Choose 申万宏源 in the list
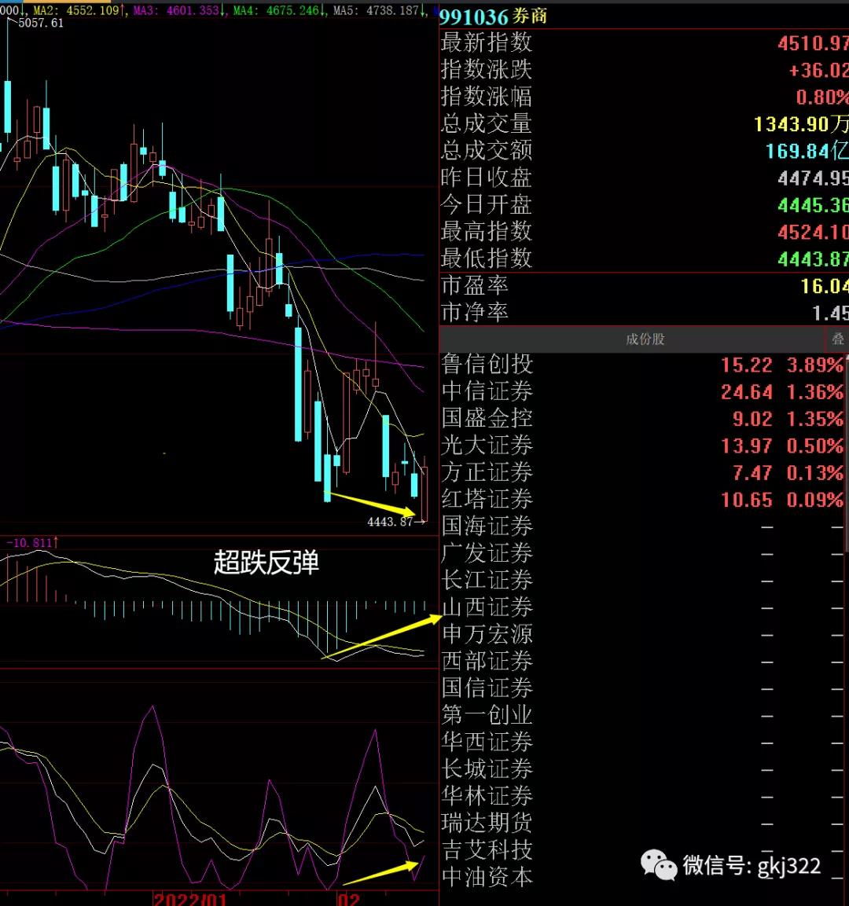The image size is (849, 906). 487,634
